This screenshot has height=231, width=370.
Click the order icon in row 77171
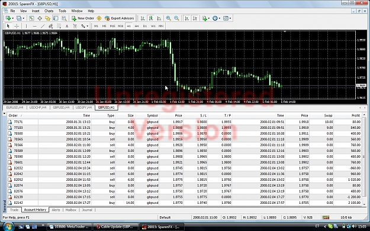[10, 122]
